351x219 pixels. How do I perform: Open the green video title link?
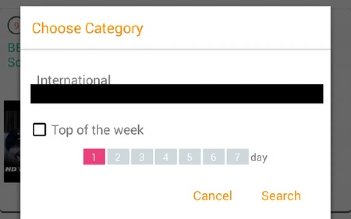click(13, 55)
